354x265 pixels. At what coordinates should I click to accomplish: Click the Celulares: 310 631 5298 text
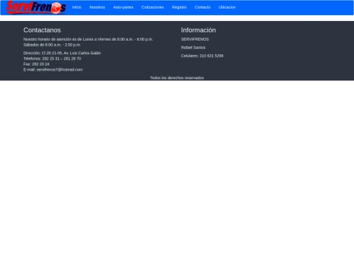pos(202,56)
